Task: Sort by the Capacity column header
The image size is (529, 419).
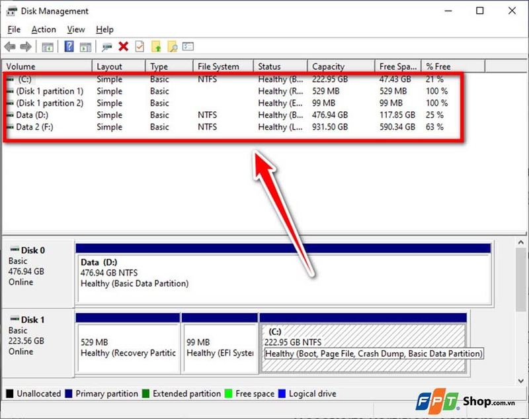Action: 341,66
